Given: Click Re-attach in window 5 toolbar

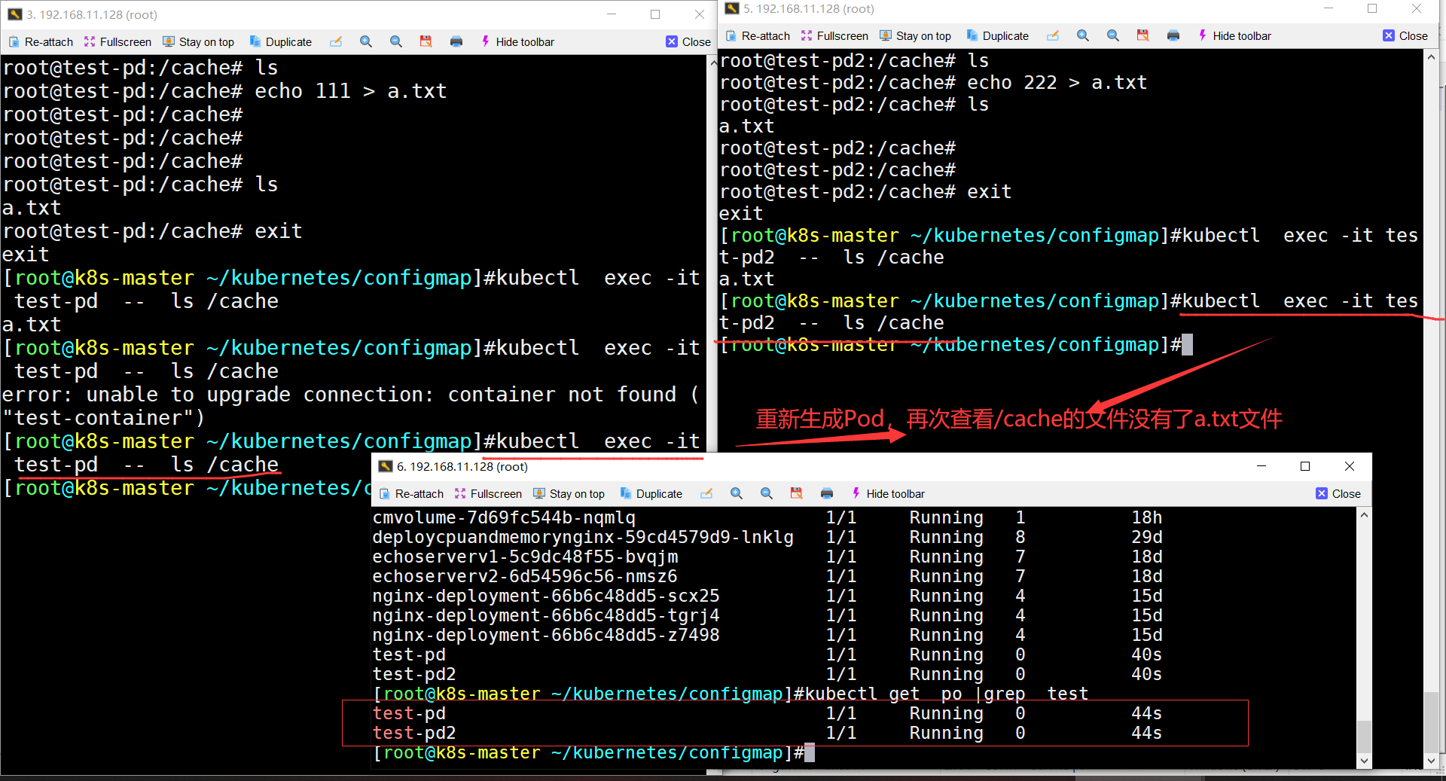Looking at the screenshot, I should [x=758, y=36].
